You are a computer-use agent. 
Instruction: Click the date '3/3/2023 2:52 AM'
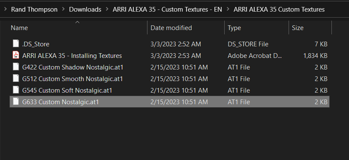coord(176,44)
